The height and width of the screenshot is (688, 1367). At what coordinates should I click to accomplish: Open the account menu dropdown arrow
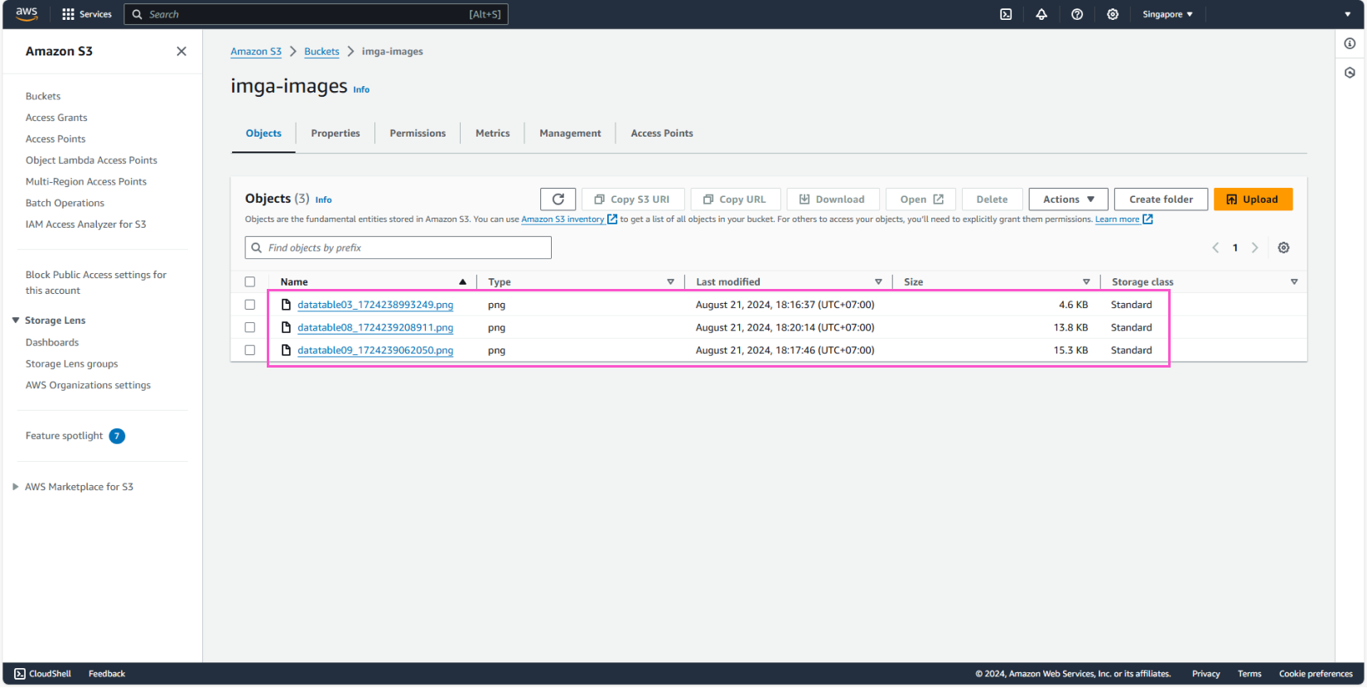click(1347, 14)
